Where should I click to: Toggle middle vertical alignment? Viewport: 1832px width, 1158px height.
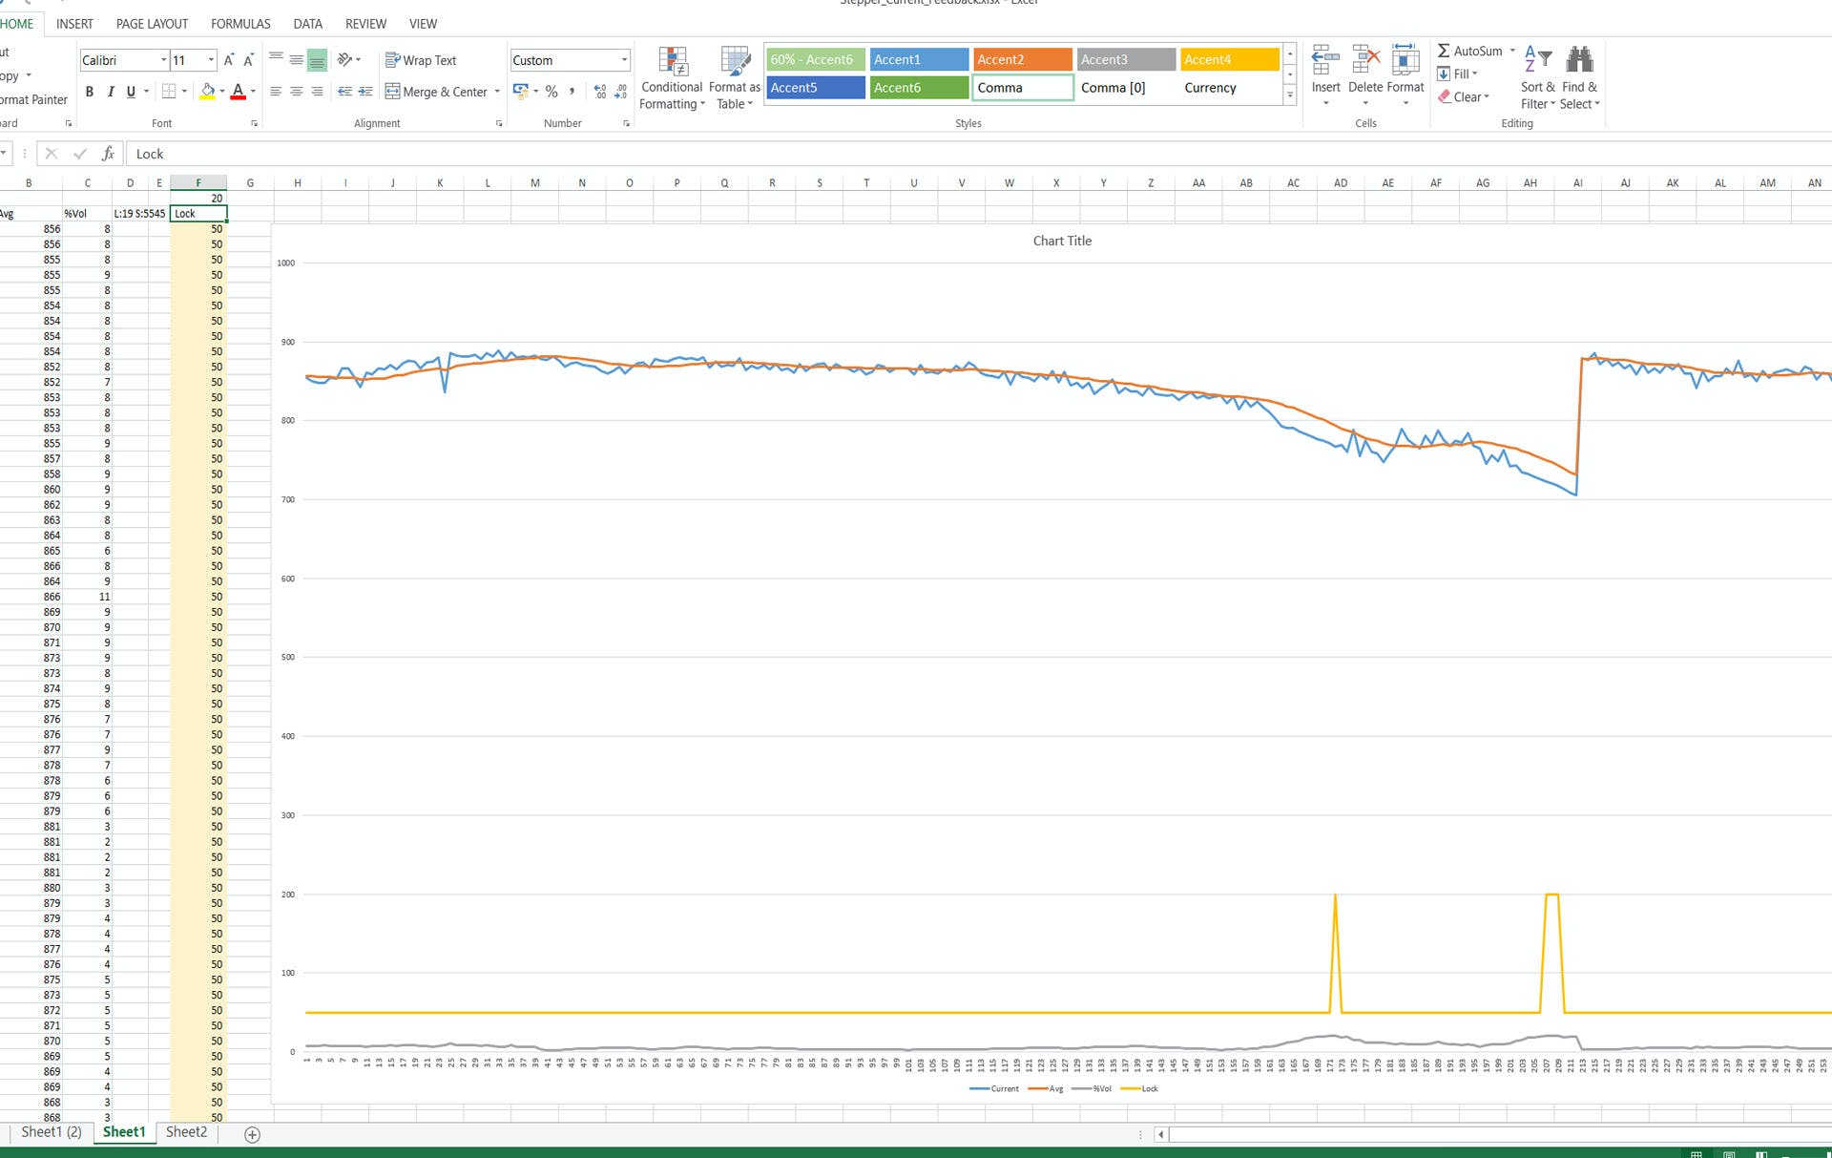(x=297, y=60)
